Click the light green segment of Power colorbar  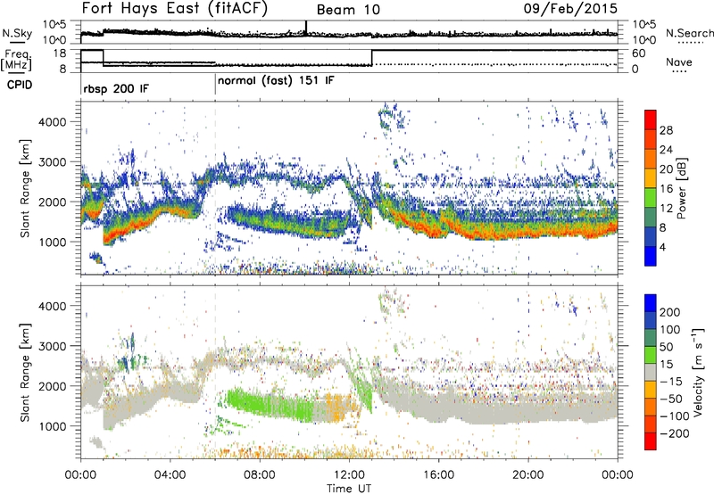[x=651, y=198]
